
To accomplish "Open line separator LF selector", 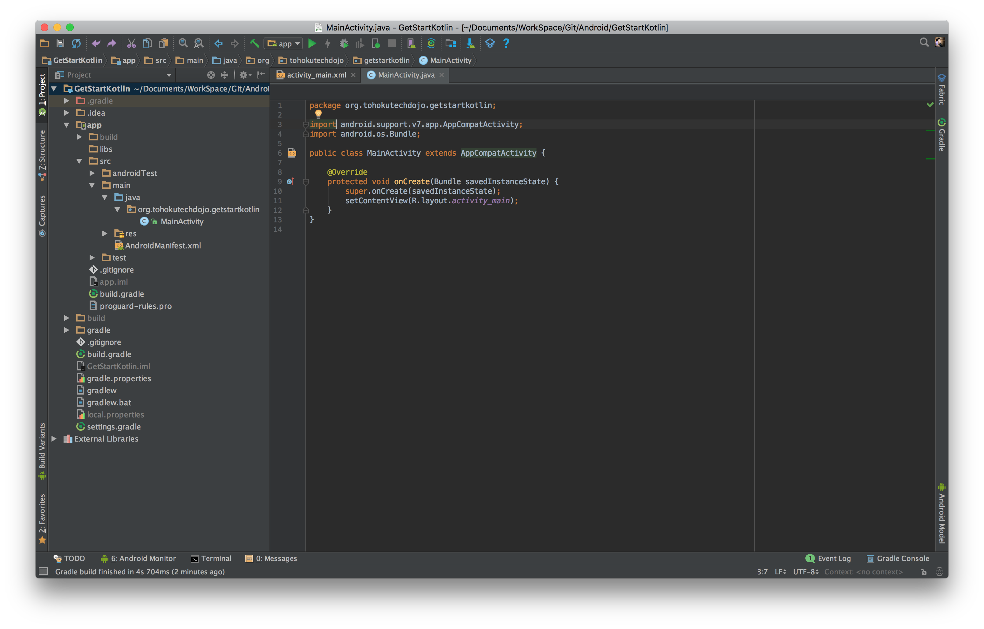I will [781, 572].
